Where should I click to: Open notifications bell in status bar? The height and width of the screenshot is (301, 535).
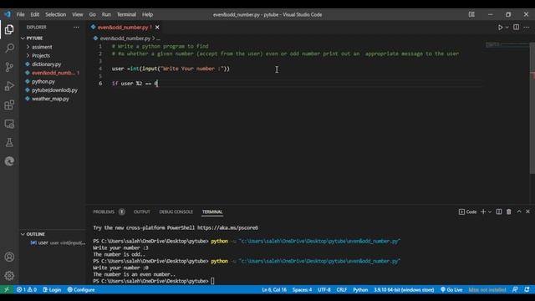point(527,290)
